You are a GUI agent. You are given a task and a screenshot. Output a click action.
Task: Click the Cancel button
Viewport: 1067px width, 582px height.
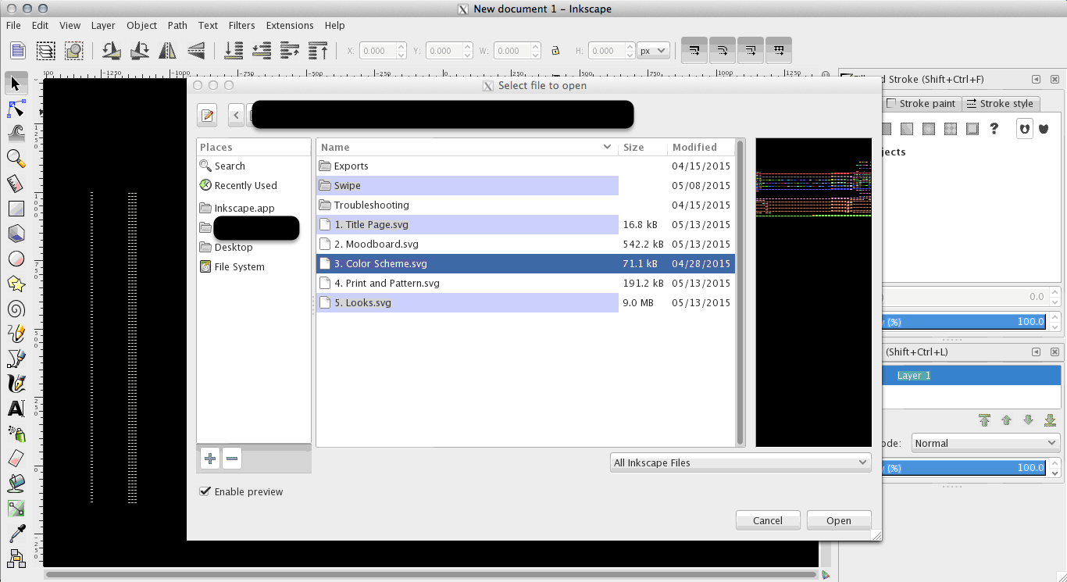tap(767, 520)
